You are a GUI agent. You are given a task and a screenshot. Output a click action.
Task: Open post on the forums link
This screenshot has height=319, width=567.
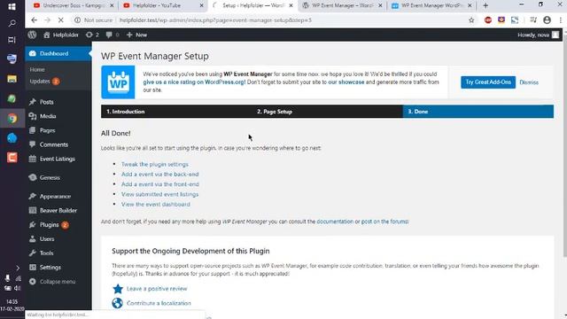pyautogui.click(x=384, y=222)
